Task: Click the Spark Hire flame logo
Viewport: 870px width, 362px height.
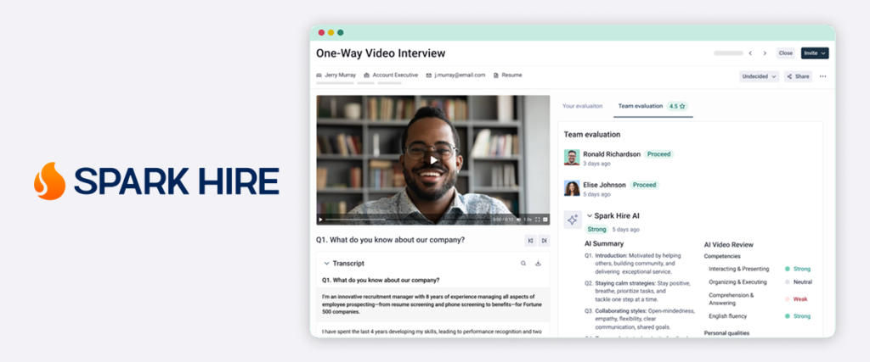Action: click(49, 181)
